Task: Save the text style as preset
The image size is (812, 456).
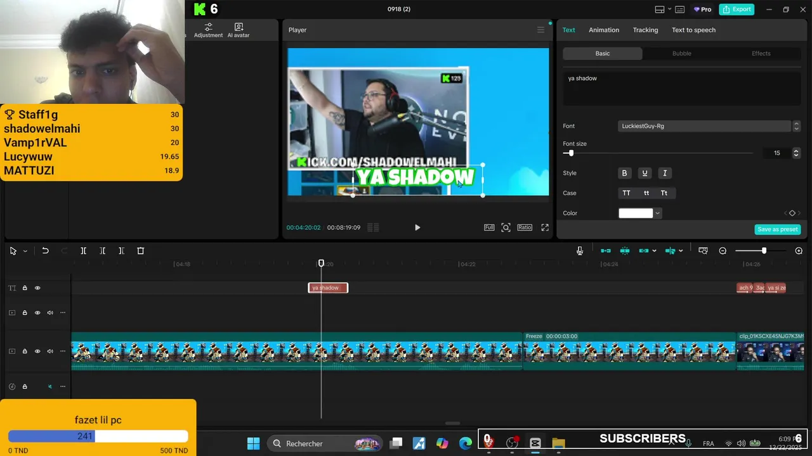Action: pos(778,229)
